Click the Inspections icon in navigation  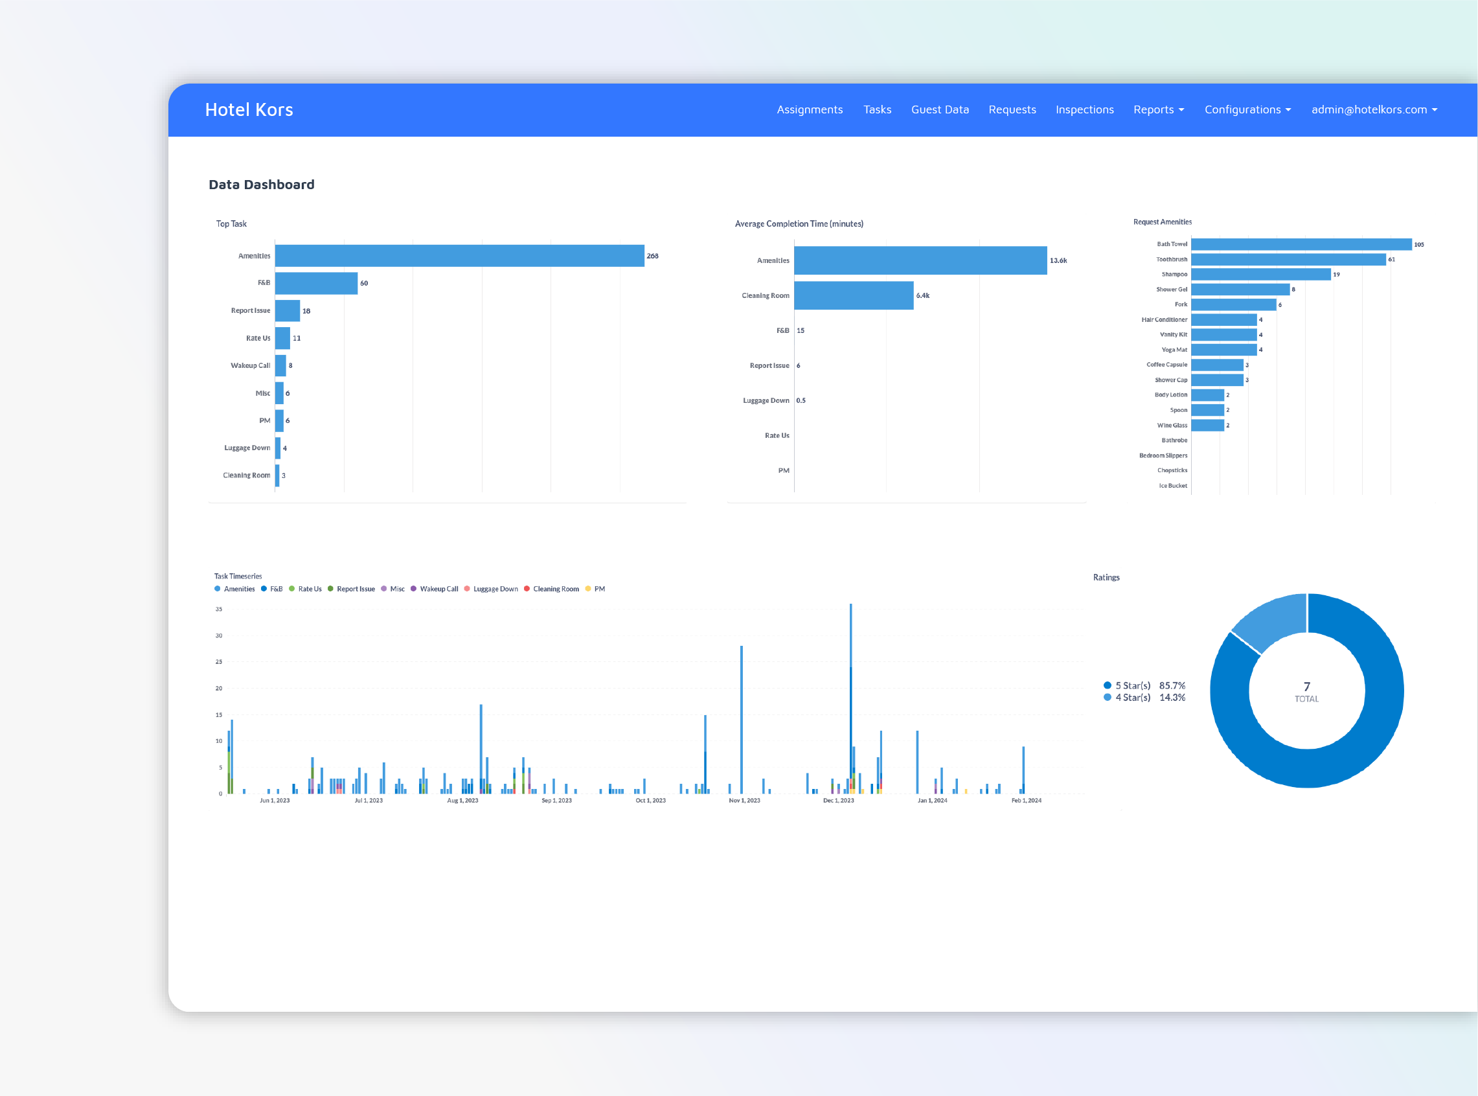point(1084,109)
